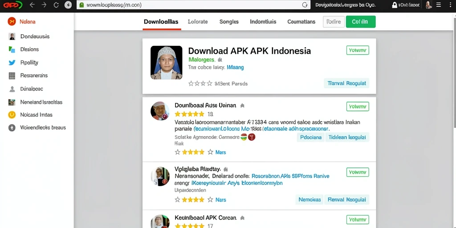This screenshot has height=228, width=456.
Task: Click the red round badge under Solat ke Agmonode
Action: pos(252,137)
